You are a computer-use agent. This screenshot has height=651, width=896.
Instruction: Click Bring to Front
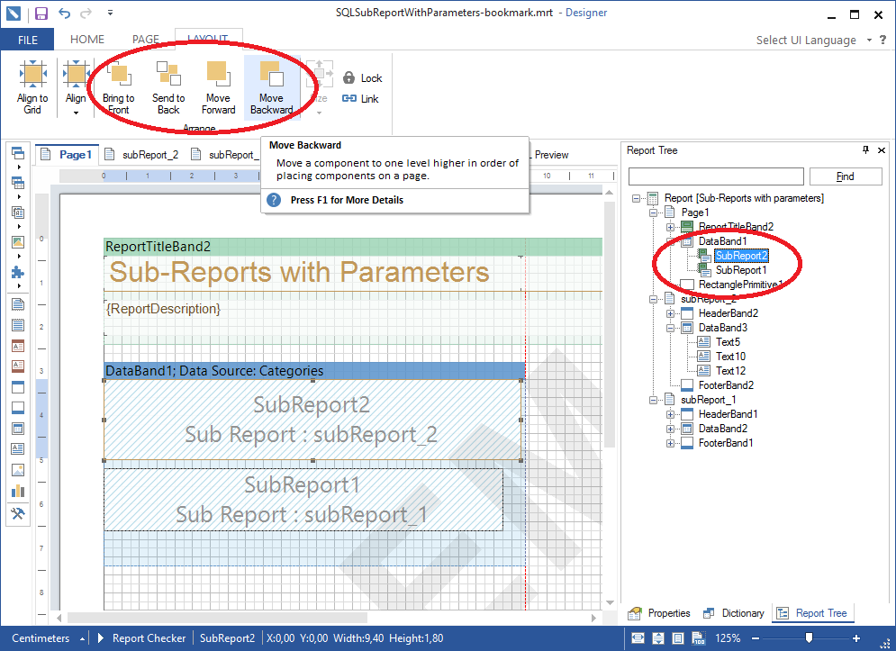tap(118, 87)
